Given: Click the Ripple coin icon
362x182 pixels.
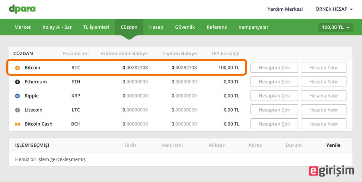Looking at the screenshot, I should point(17,96).
